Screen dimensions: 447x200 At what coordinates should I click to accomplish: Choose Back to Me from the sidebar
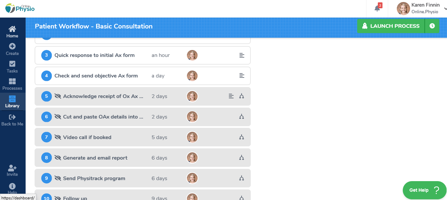tap(12, 119)
